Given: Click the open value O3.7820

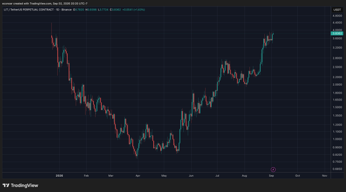Looking at the screenshot, I should [x=78, y=10].
